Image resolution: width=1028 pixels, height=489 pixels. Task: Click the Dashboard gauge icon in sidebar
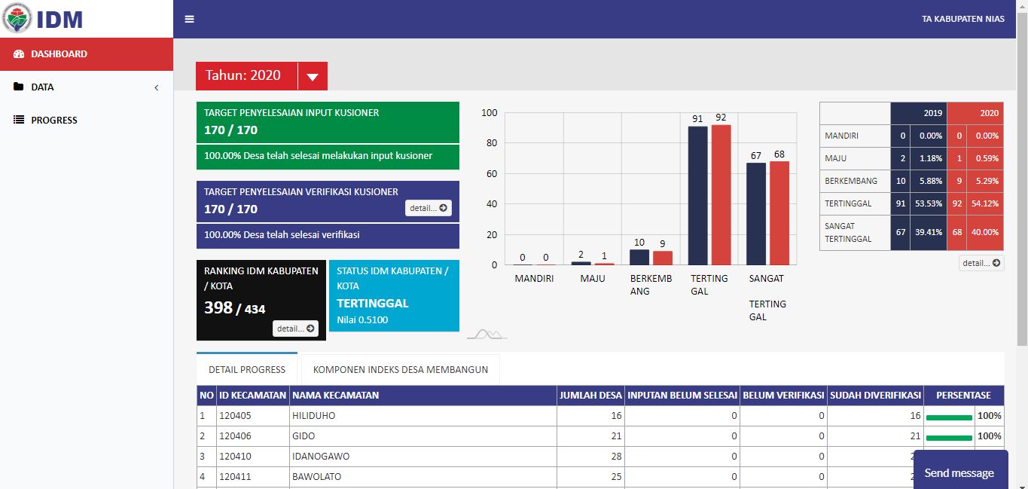point(19,54)
